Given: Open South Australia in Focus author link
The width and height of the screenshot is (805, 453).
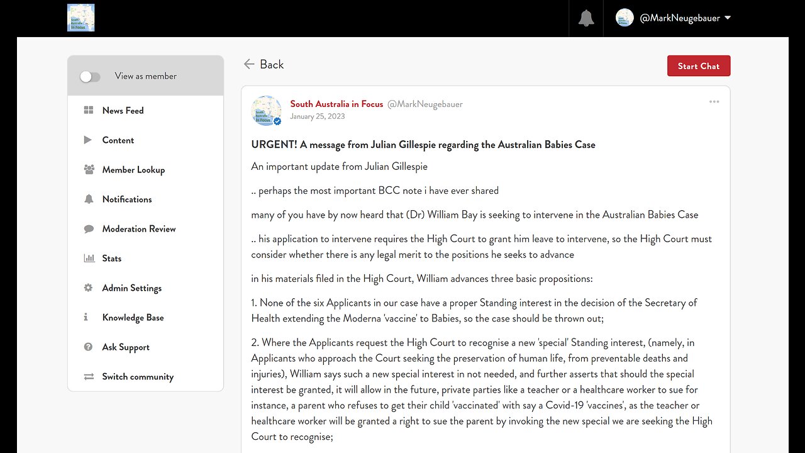Looking at the screenshot, I should 336,104.
